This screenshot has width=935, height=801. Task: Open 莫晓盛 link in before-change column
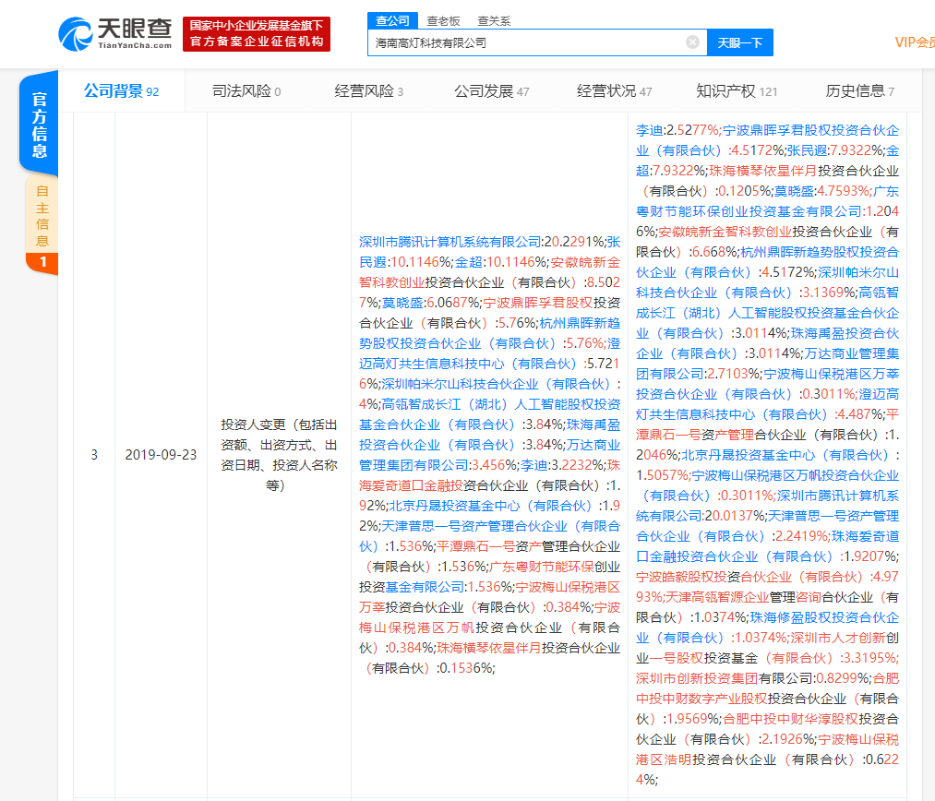[402, 303]
